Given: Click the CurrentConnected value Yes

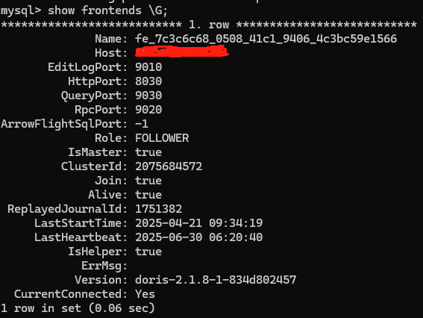Looking at the screenshot, I should 145,294.
